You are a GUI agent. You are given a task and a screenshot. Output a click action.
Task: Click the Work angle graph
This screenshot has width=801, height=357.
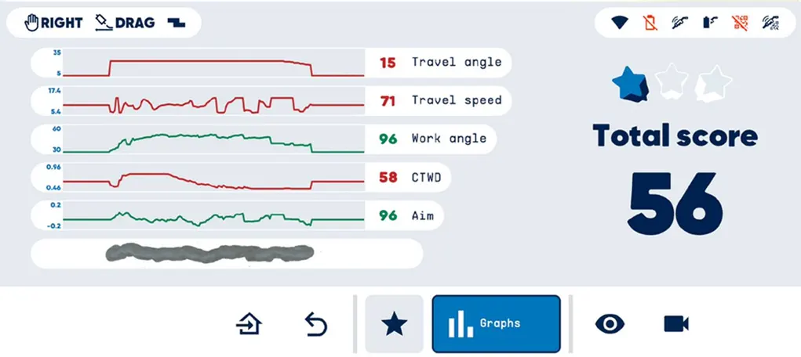[212, 139]
